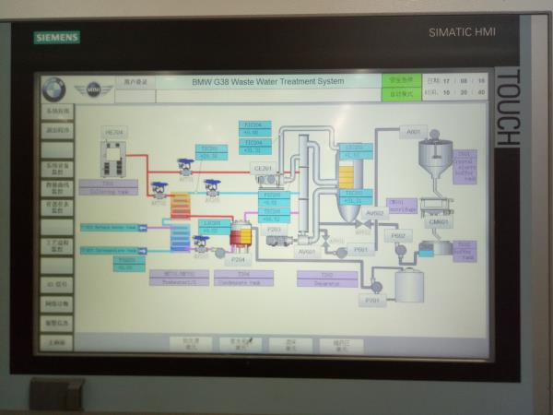Tap the AV601 valve label
553x415 pixels.
coord(307,252)
